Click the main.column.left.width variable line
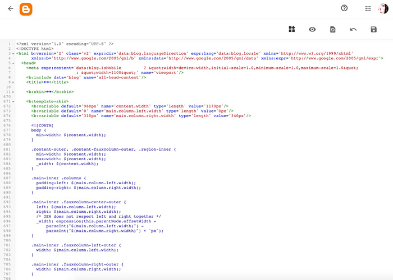393x280 pixels. (x=132, y=111)
